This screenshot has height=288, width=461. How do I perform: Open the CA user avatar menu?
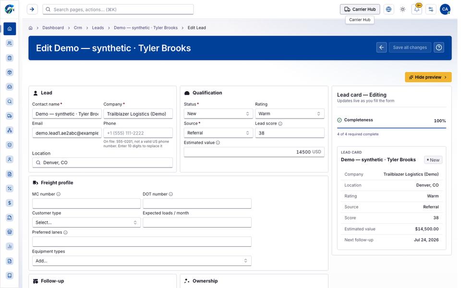(445, 9)
